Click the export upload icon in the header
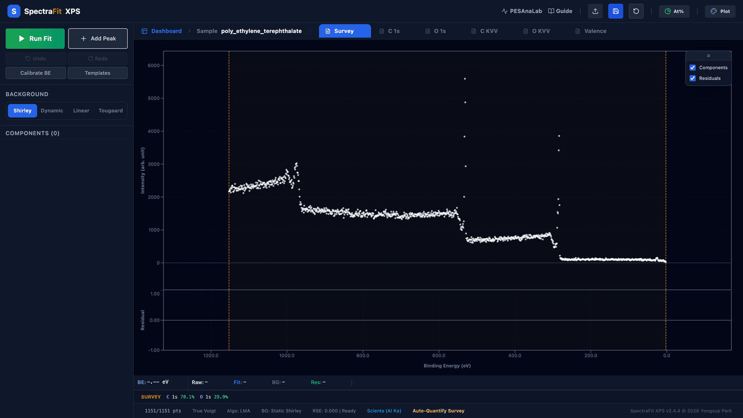This screenshot has width=743, height=418. click(595, 11)
